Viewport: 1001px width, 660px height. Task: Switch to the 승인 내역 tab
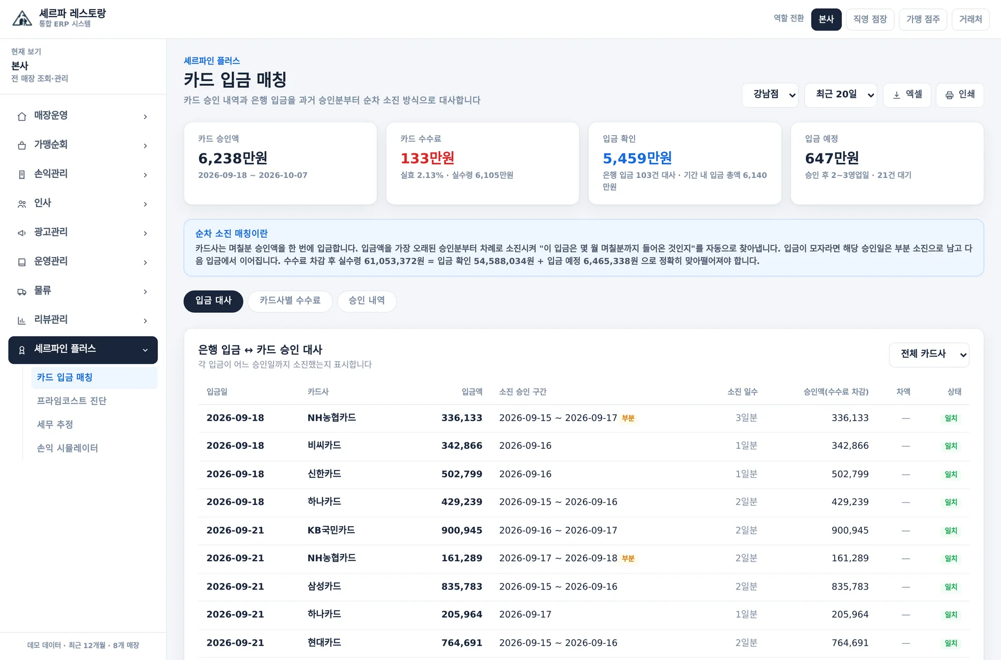[x=367, y=301]
